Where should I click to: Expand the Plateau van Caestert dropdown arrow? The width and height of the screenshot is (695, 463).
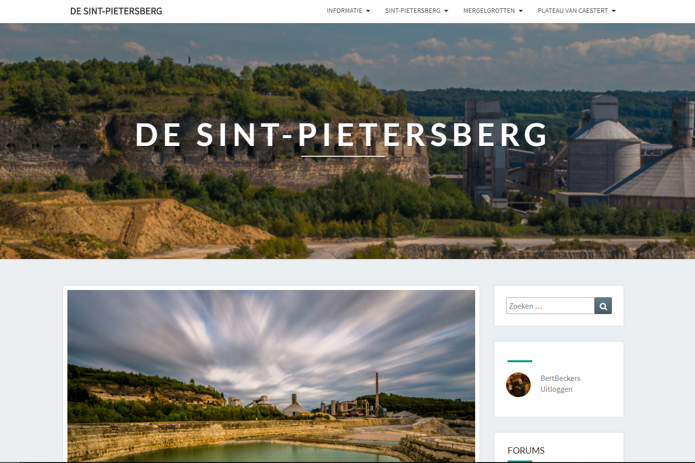614,11
